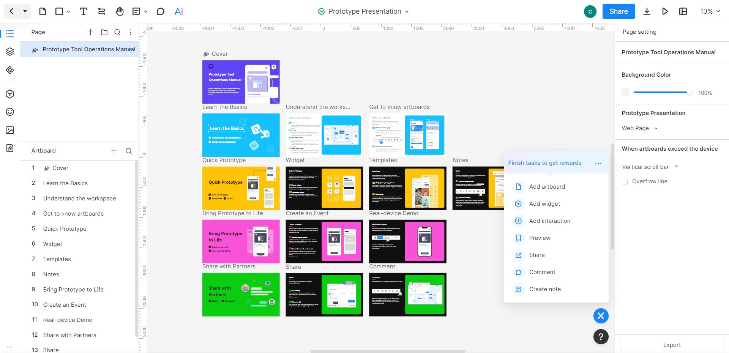Play the prototype preview
Screen dimensions: 729x353
coord(665,11)
